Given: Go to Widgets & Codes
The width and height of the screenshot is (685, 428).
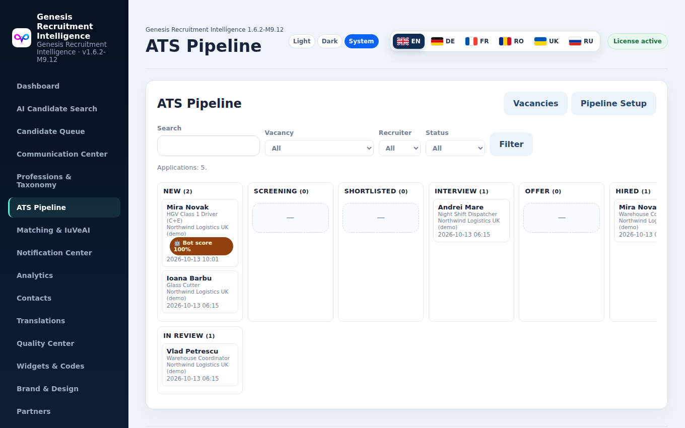Looking at the screenshot, I should [x=64, y=366].
